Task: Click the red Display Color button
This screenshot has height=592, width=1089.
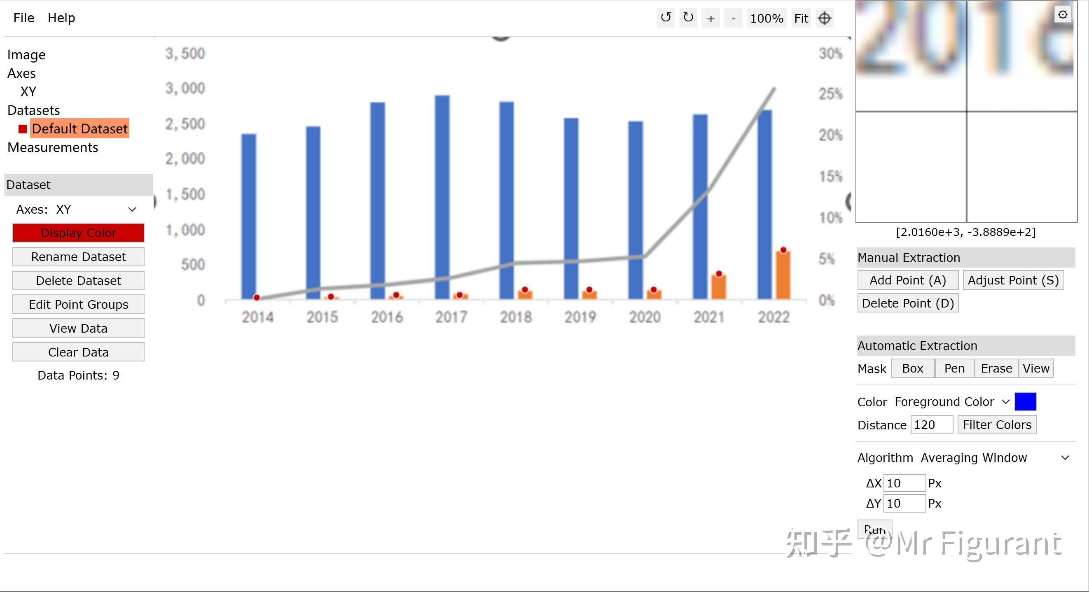Action: pos(79,233)
